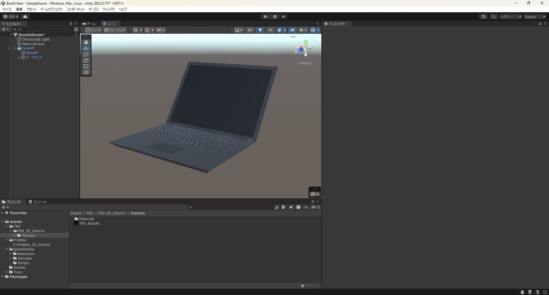Toggle scene lighting bulb
Viewport: 549px width, 295px height.
(260, 30)
